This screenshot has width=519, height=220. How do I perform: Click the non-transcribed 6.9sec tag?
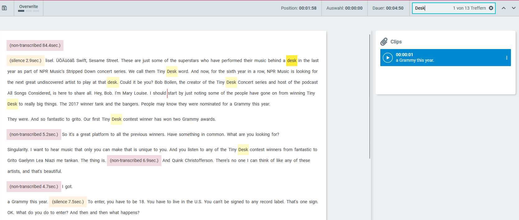tap(134, 160)
